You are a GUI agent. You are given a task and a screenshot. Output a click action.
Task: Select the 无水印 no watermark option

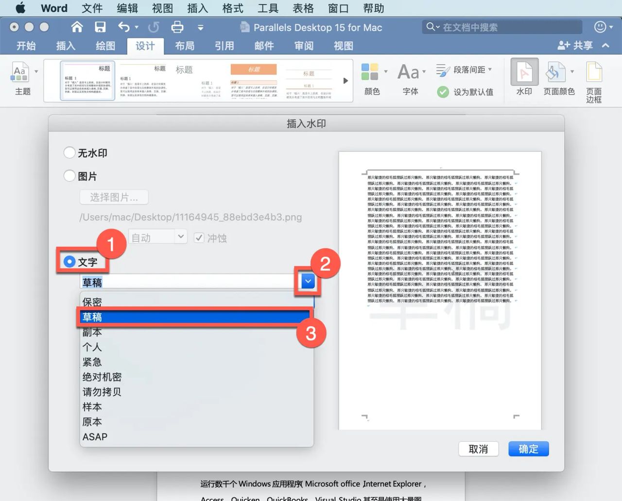69,152
